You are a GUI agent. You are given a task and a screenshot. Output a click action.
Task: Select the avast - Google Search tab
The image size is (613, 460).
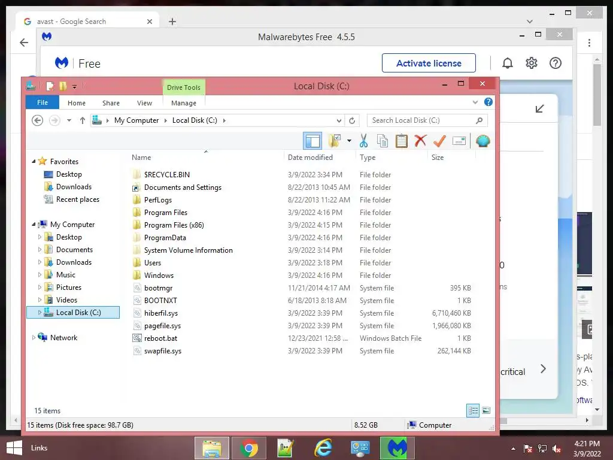point(87,21)
